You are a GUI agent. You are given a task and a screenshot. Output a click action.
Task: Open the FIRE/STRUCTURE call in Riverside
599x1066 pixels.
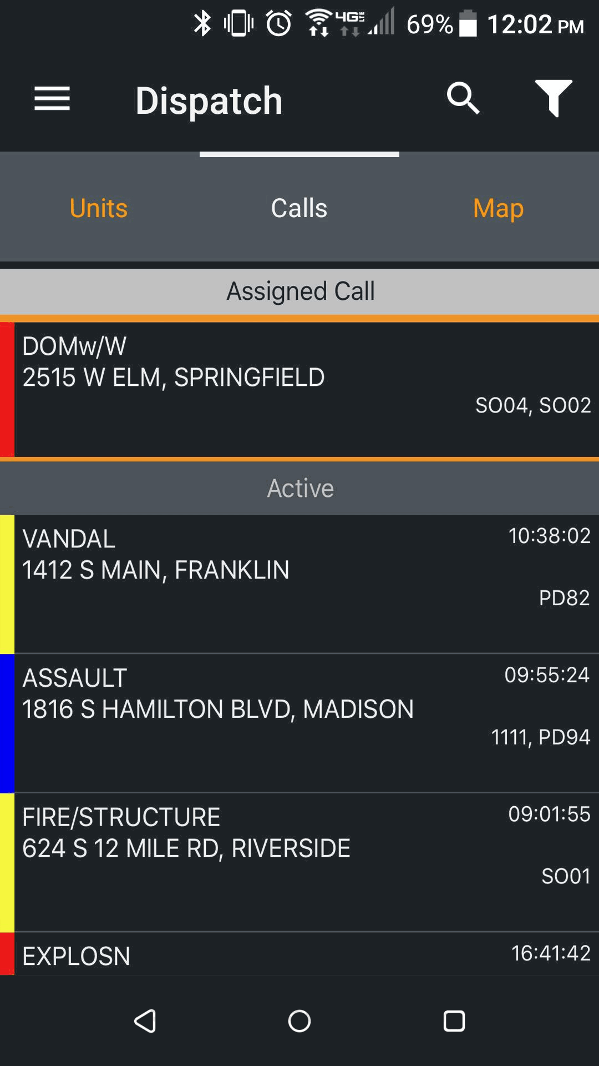tap(299, 862)
